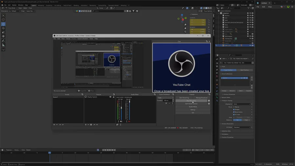Expand the Camera.001 outliner row
This screenshot has height=166, width=295.
click(x=221, y=39)
